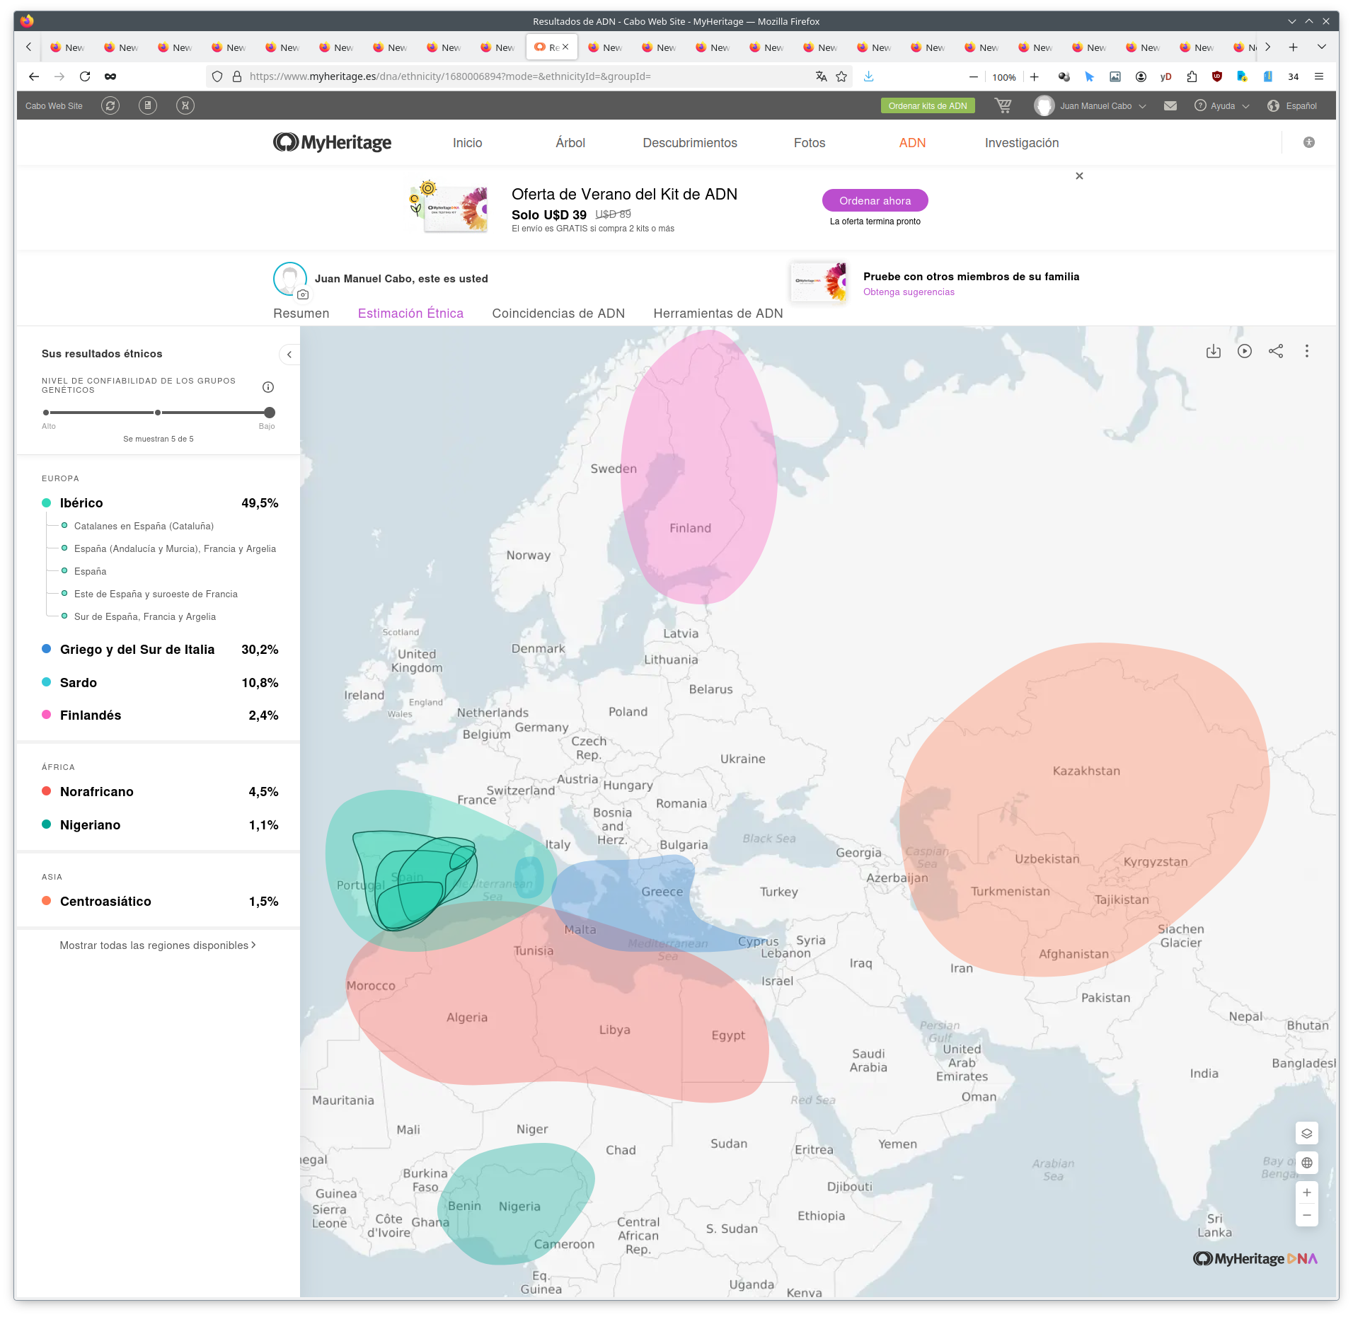Image resolution: width=1353 pixels, height=1317 pixels.
Task: Go back to the previous page
Action: pyautogui.click(x=34, y=76)
